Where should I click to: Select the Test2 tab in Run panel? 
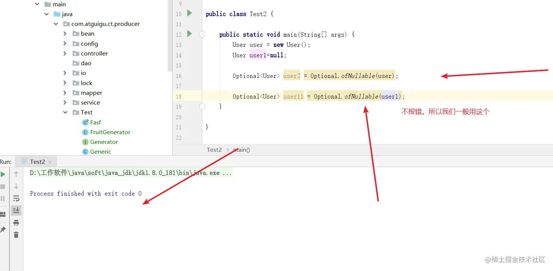37,162
